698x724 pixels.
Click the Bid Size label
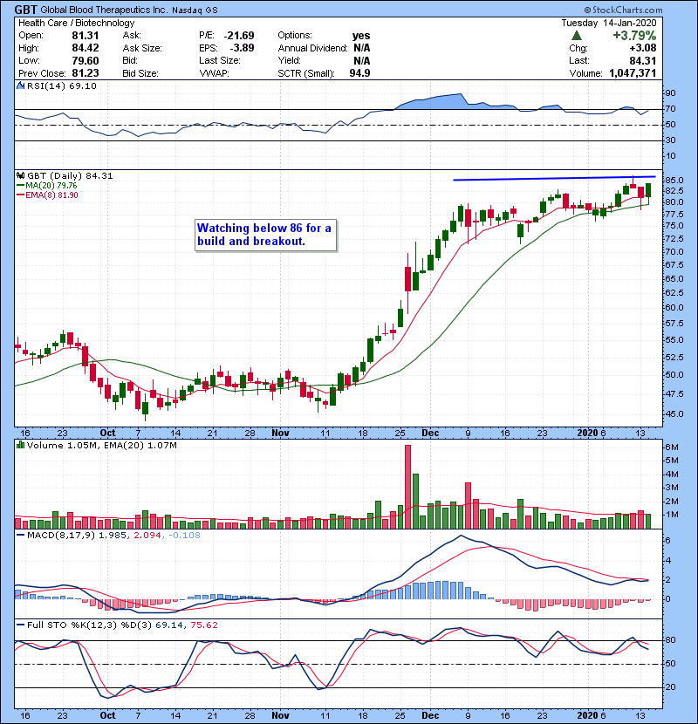point(140,73)
